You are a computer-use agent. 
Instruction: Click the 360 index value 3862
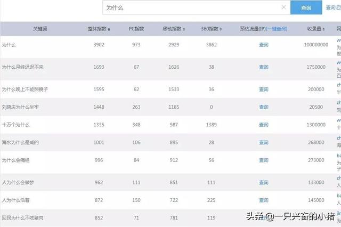click(212, 45)
